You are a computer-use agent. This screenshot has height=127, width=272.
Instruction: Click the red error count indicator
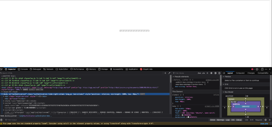tap(253, 69)
